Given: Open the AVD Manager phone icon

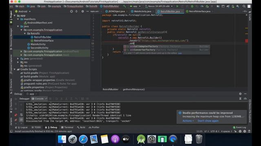Looking at the screenshot, I should 233,6.
